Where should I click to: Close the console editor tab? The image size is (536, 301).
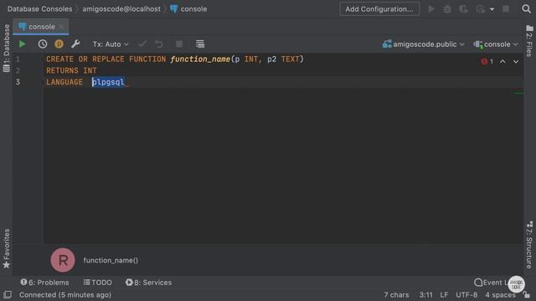coord(61,27)
